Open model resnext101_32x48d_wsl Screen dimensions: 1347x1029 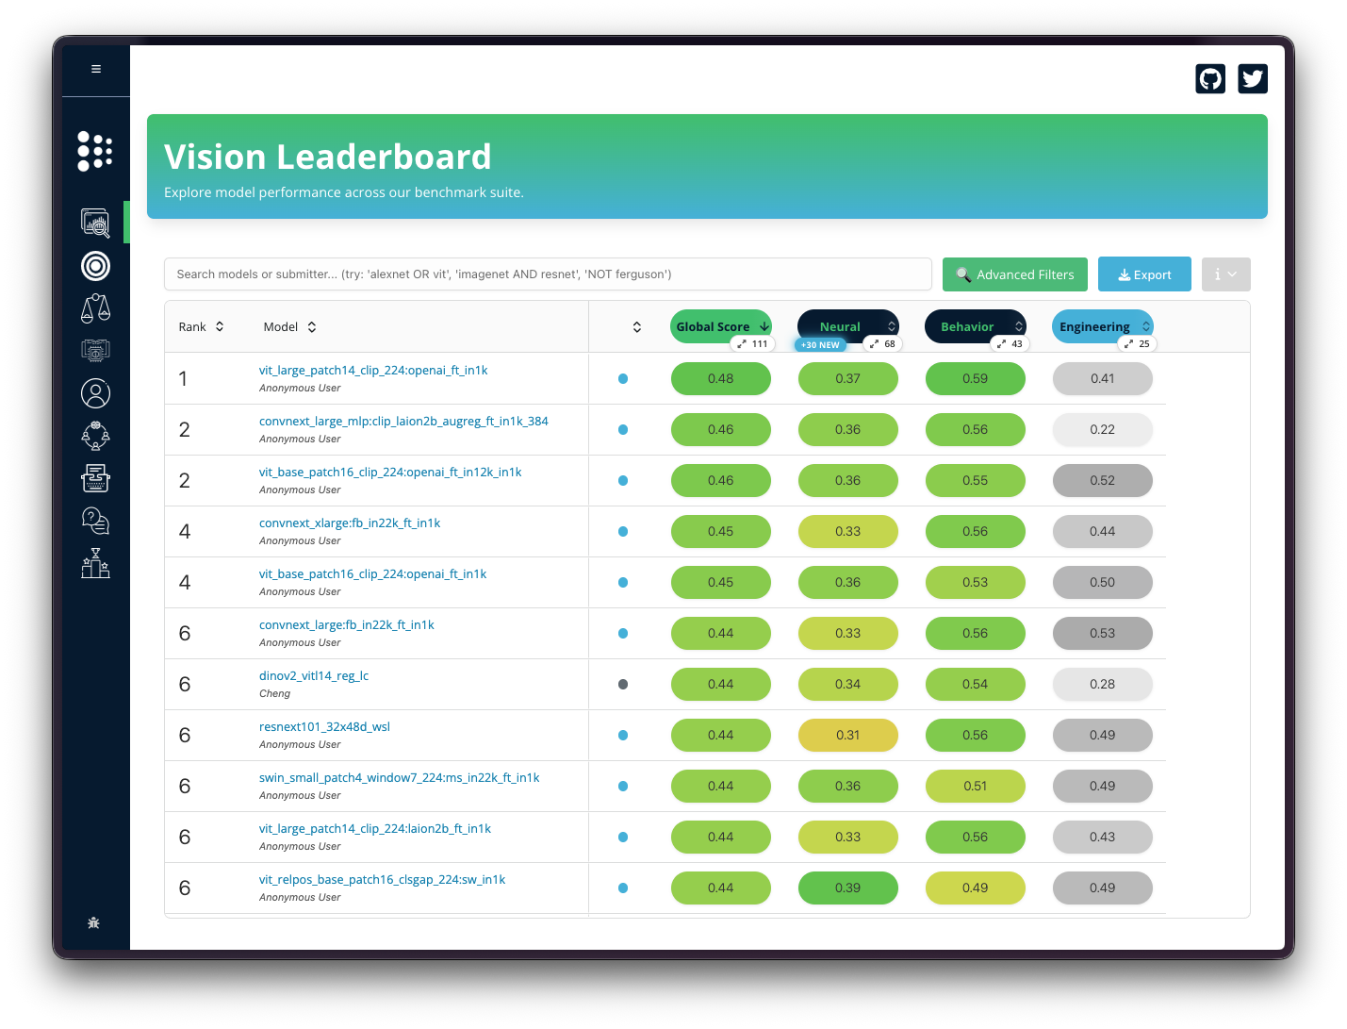324,726
